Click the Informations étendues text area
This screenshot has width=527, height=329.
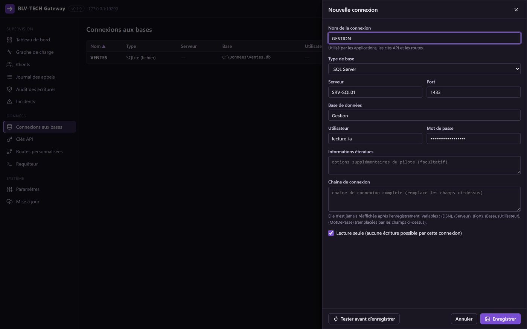coord(424,165)
